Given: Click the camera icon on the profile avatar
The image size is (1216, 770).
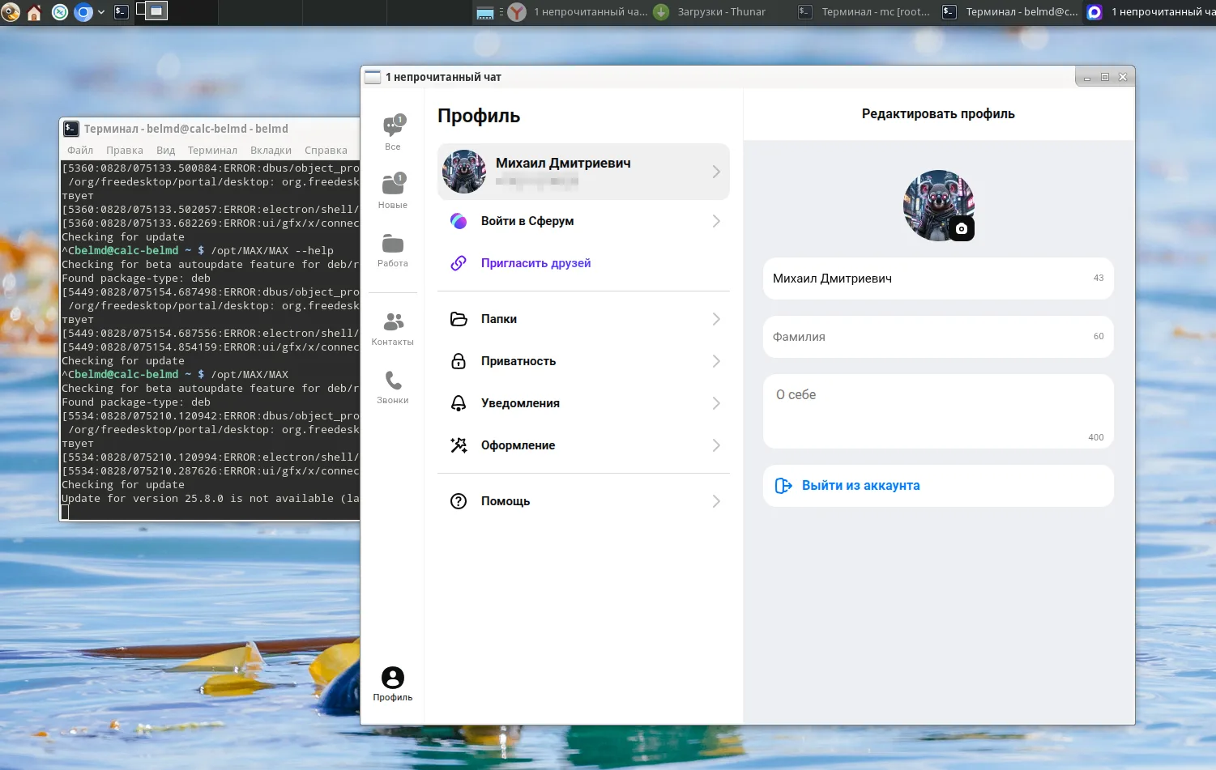Looking at the screenshot, I should coord(961,229).
